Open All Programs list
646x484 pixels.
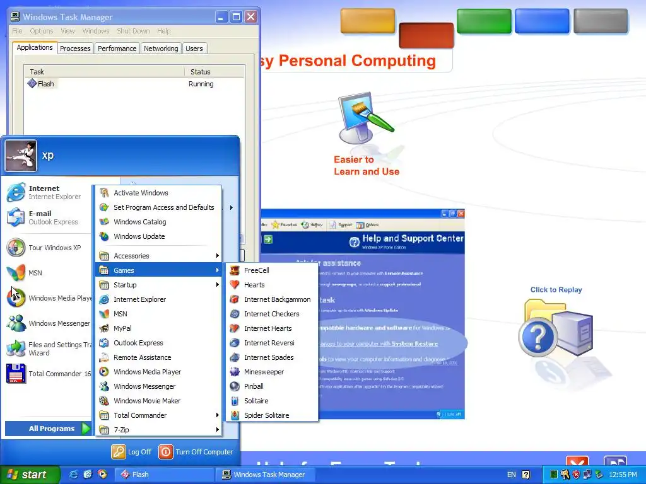(x=48, y=429)
